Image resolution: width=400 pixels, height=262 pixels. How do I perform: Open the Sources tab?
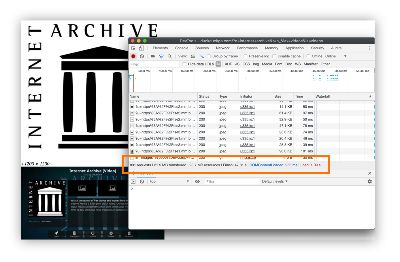click(202, 48)
